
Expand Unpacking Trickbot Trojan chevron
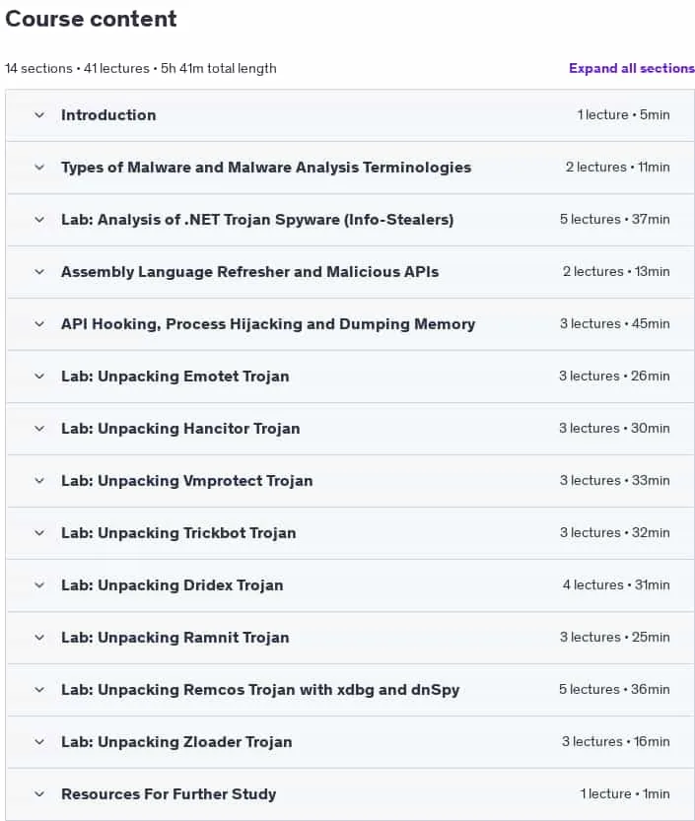tap(39, 533)
